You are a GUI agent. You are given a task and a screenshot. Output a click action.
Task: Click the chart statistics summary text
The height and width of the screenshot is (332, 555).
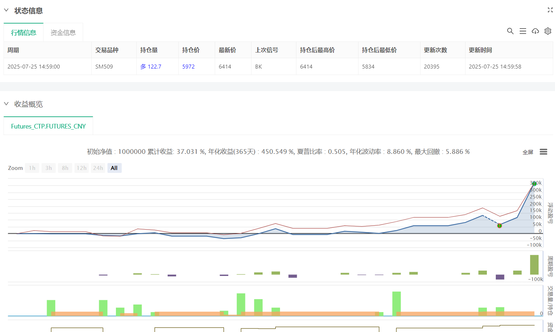(278, 152)
